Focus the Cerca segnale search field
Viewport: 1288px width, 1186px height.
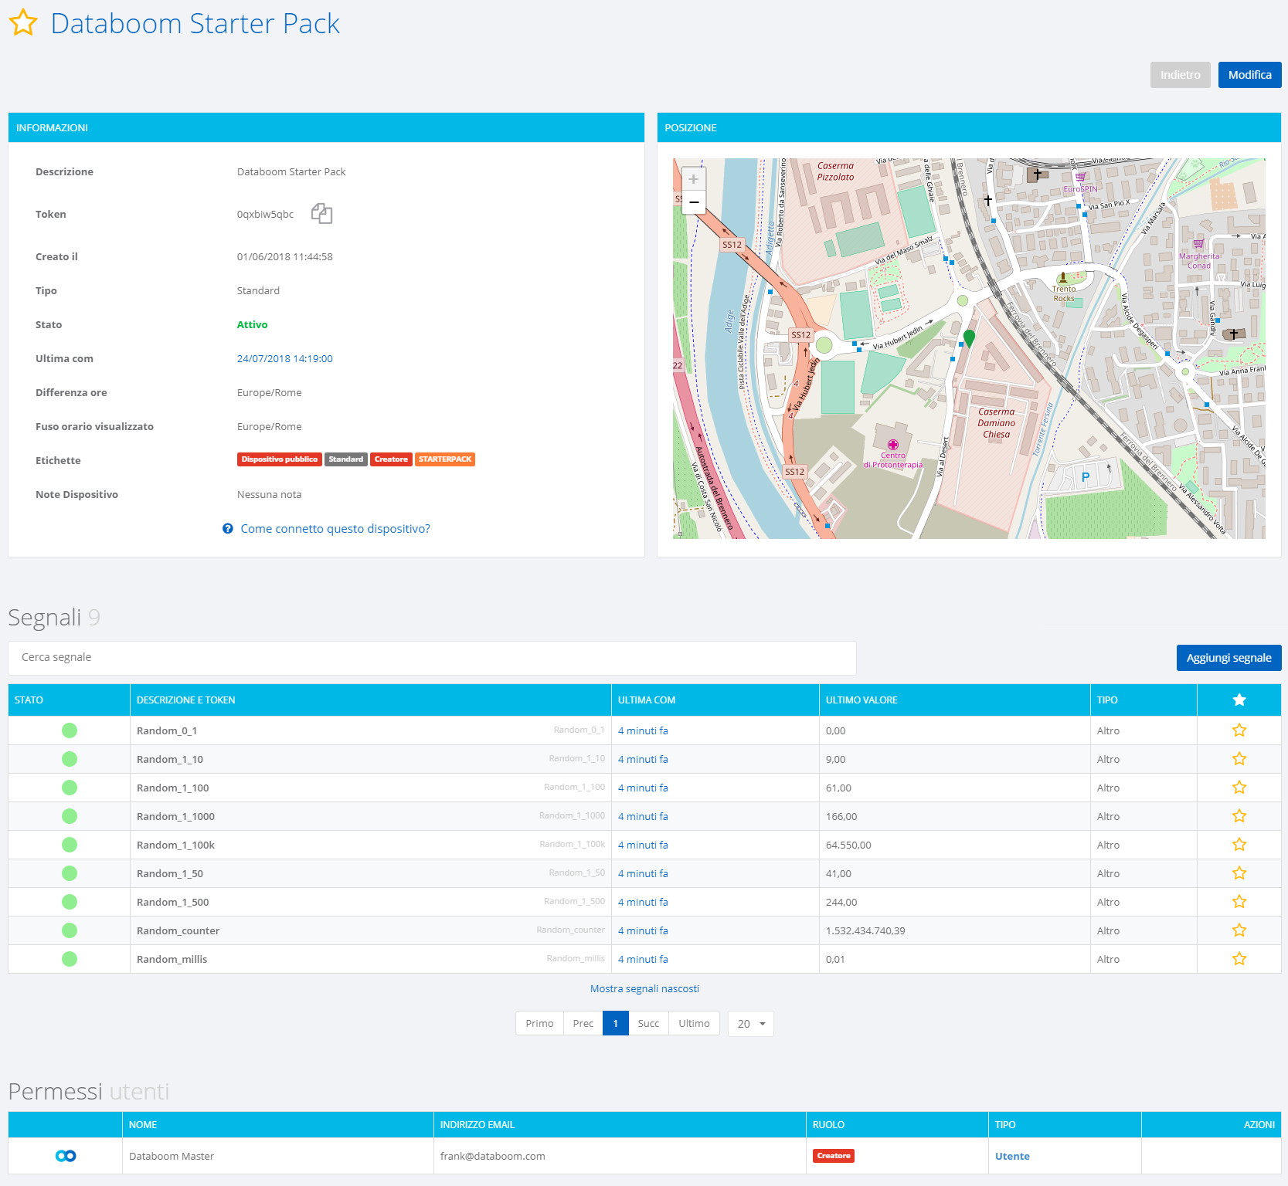[x=432, y=658]
